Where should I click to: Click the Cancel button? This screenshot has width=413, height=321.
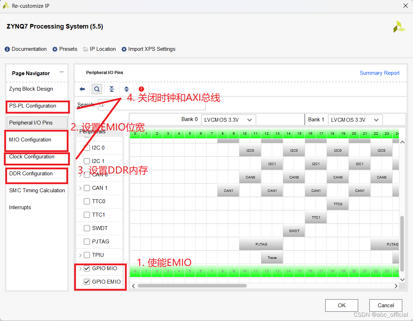click(385, 305)
